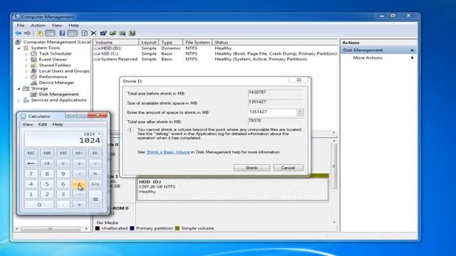Viewport: 456px width, 256px height.
Task: Expand the Event Viewer tree node
Action: [x=26, y=60]
